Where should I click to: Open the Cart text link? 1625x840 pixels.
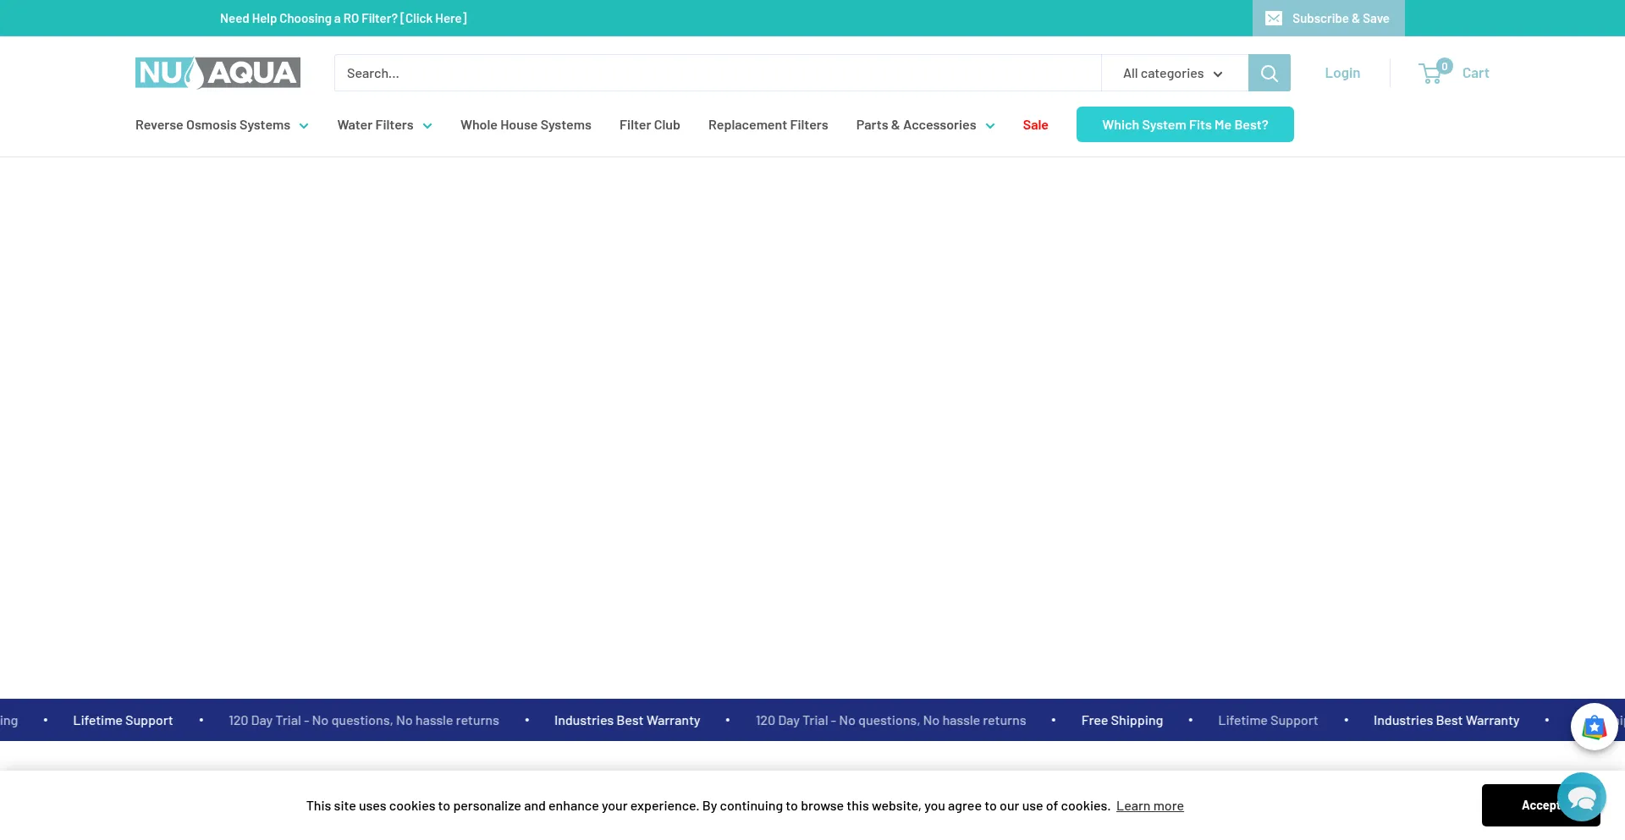[x=1475, y=73]
